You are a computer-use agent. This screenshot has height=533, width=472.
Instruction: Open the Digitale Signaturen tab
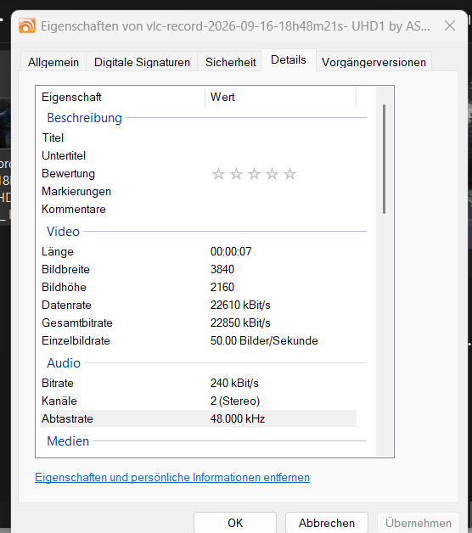142,62
